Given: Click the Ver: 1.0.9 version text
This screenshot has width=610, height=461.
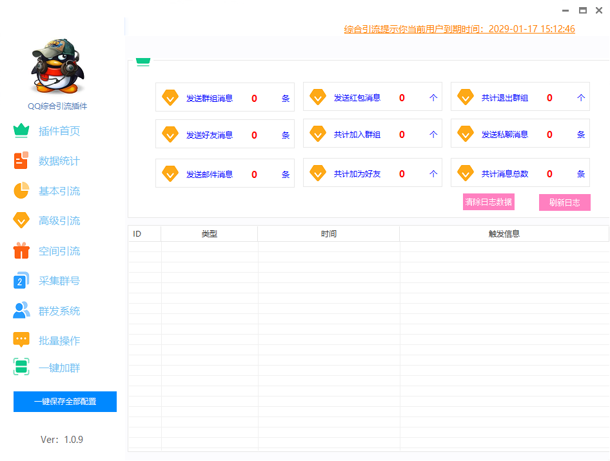Looking at the screenshot, I should coord(62,440).
